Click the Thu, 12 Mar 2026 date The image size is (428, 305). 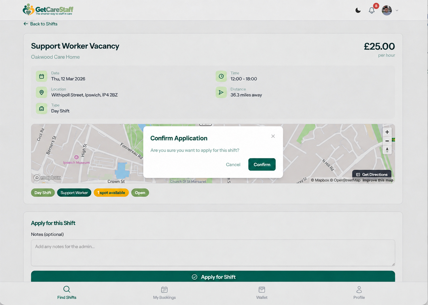[x=68, y=79]
